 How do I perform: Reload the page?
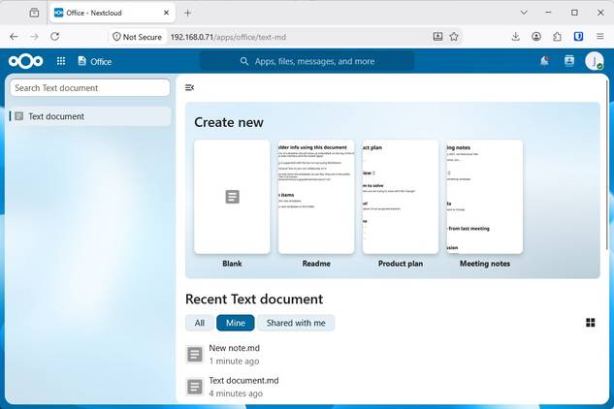click(55, 37)
